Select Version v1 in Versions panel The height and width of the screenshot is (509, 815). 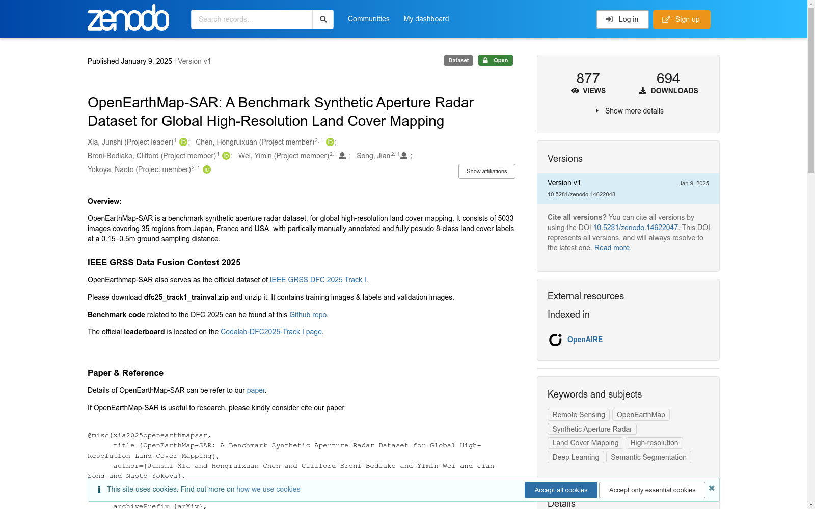(x=564, y=183)
